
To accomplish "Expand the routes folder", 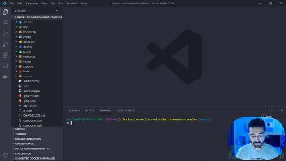I will (x=37, y=62).
